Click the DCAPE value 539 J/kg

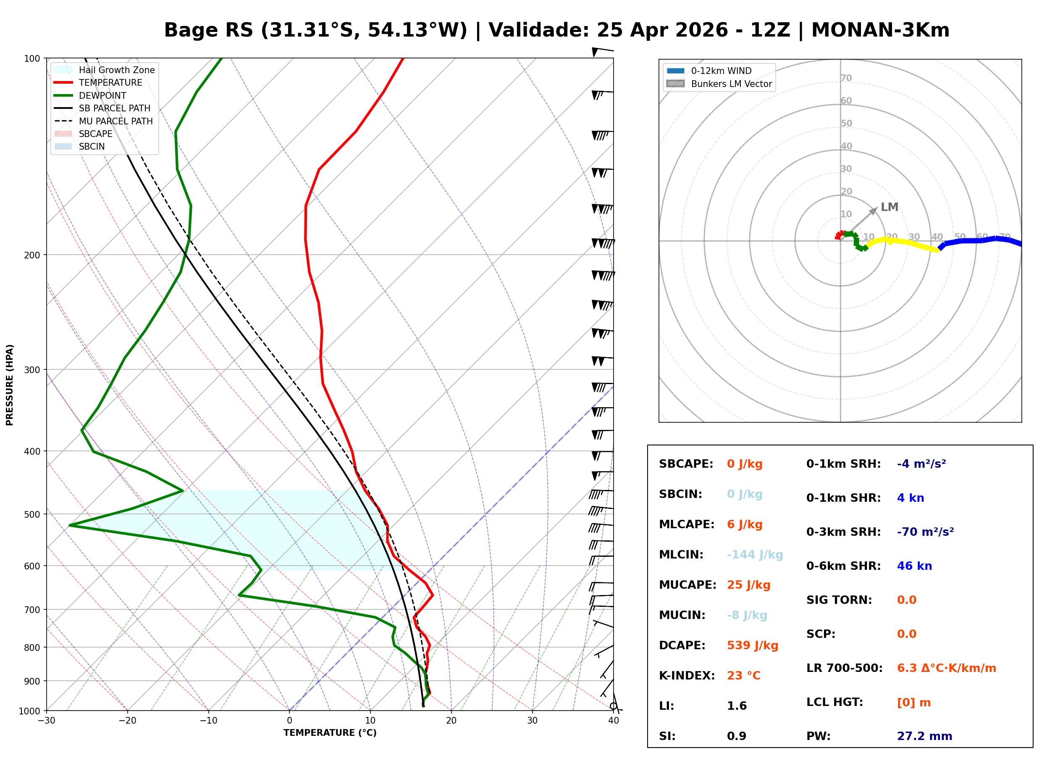(x=753, y=645)
